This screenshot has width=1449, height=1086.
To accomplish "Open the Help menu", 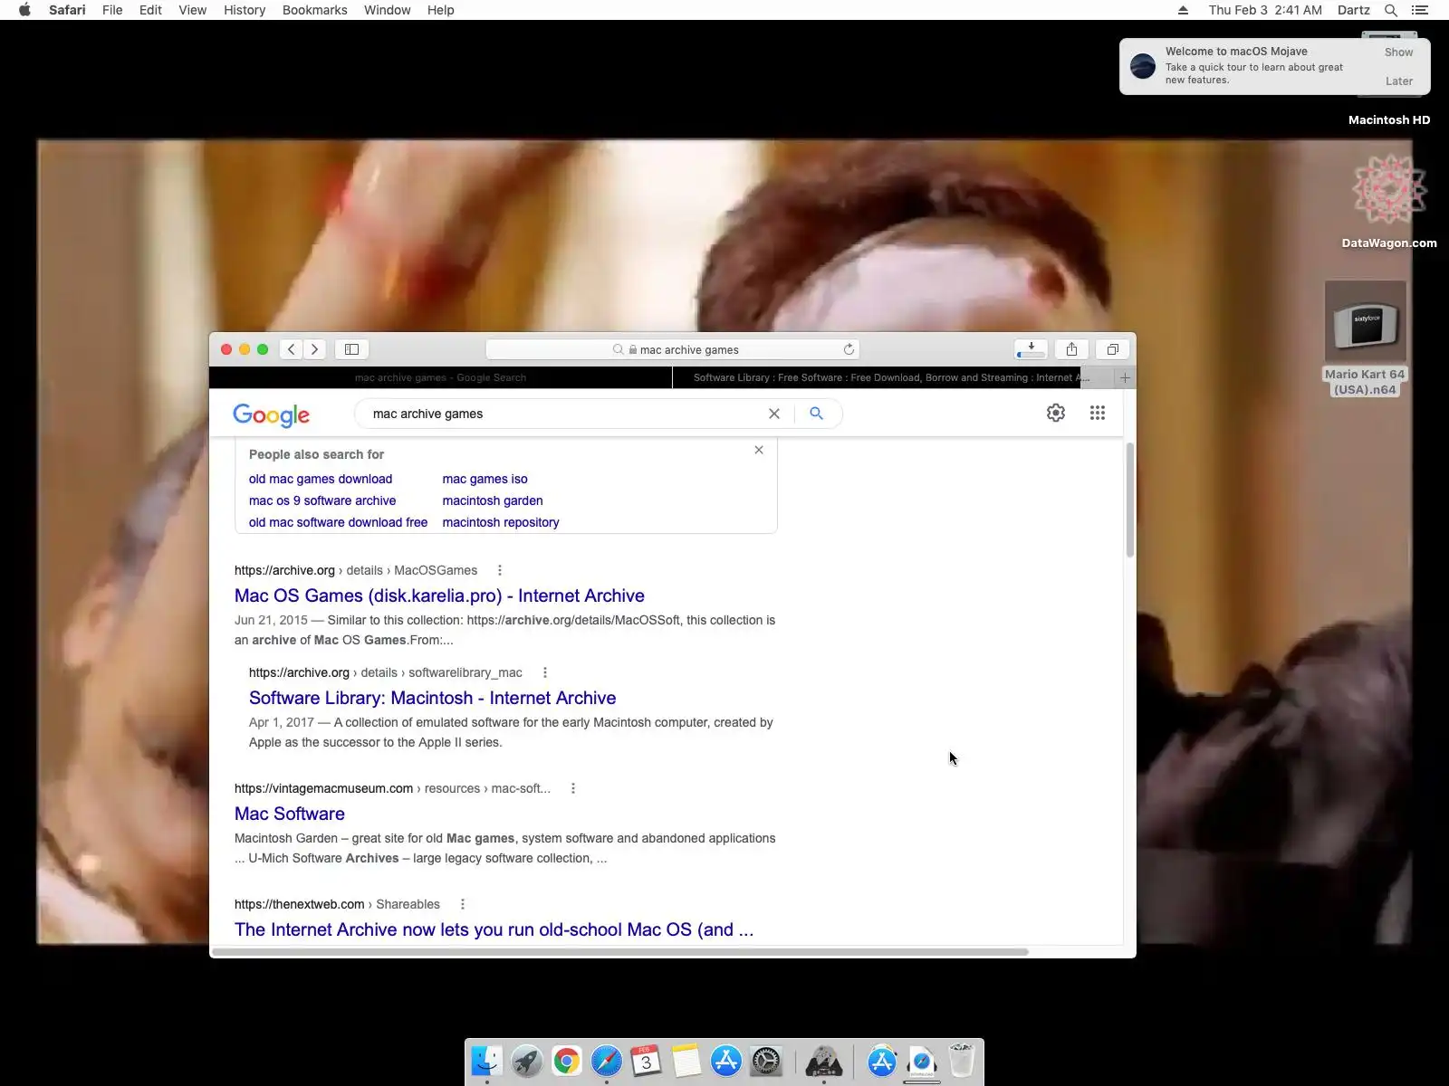I will 441,10.
